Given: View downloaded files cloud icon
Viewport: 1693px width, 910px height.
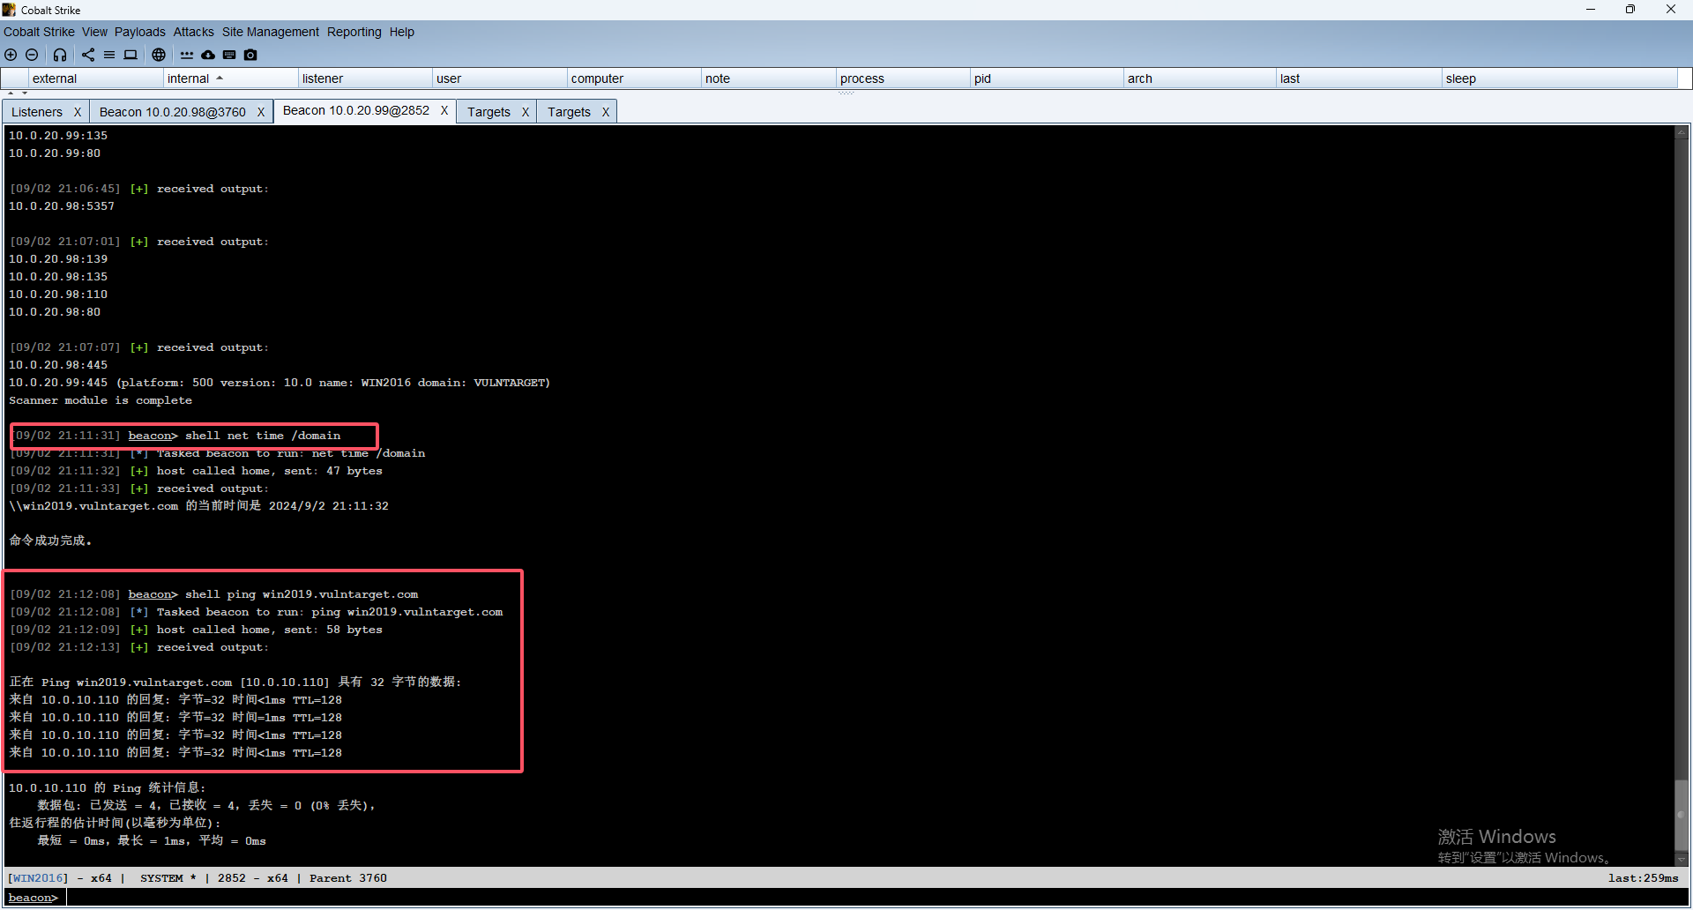Looking at the screenshot, I should click(208, 55).
